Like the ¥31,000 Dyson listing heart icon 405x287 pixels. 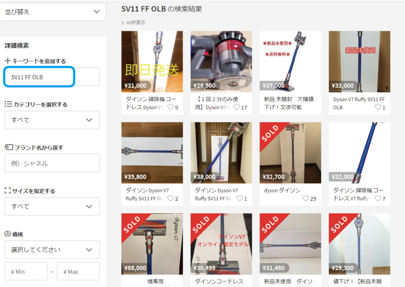(170, 107)
